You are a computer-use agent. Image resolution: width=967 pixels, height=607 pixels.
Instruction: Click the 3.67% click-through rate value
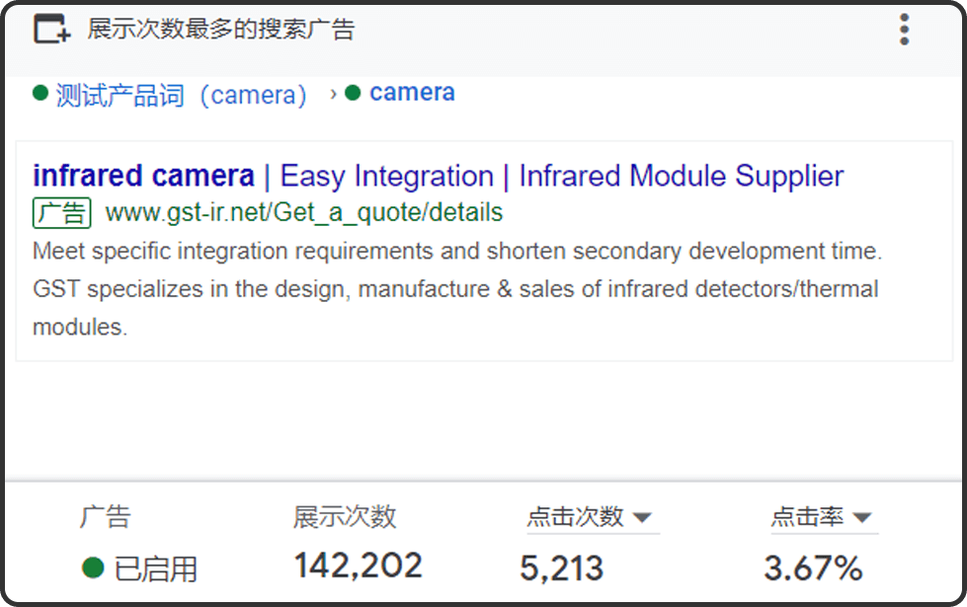tap(813, 568)
